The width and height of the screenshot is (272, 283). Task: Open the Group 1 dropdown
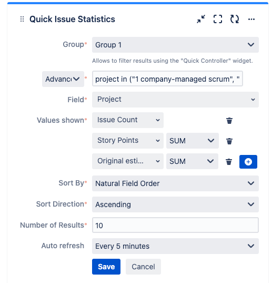pyautogui.click(x=175, y=45)
